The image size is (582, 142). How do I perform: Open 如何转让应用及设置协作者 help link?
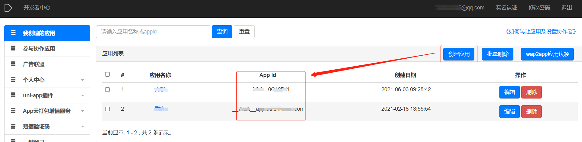point(541,32)
